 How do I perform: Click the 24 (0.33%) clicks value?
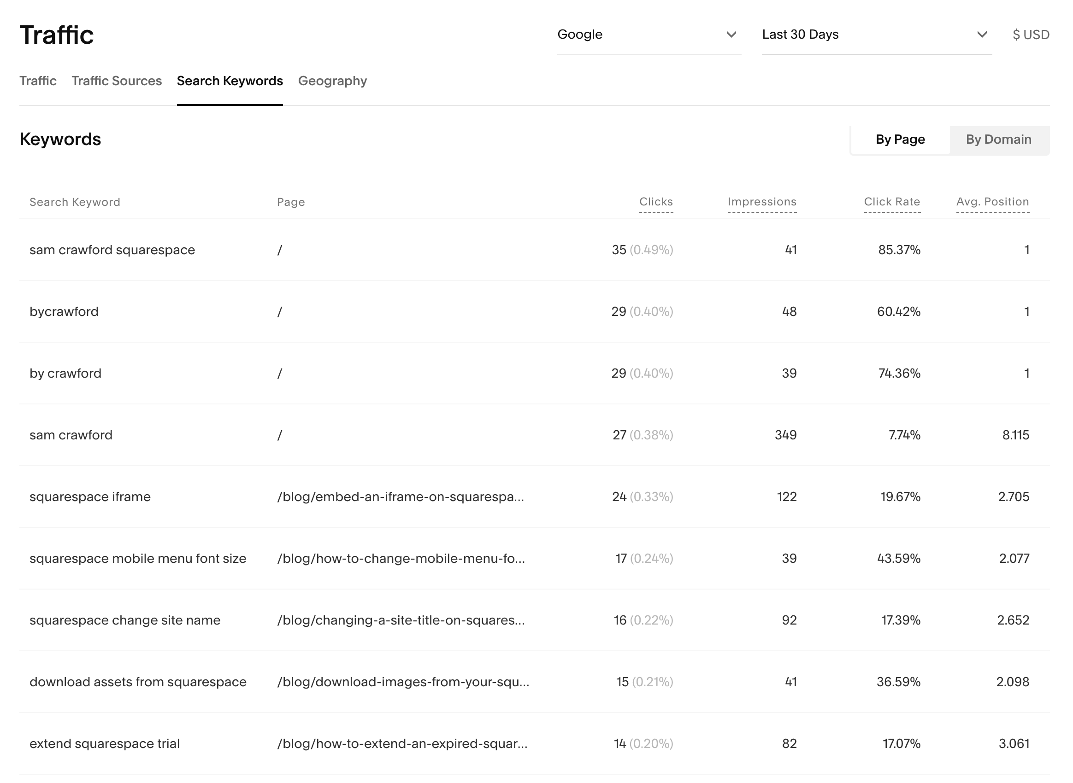pyautogui.click(x=643, y=497)
